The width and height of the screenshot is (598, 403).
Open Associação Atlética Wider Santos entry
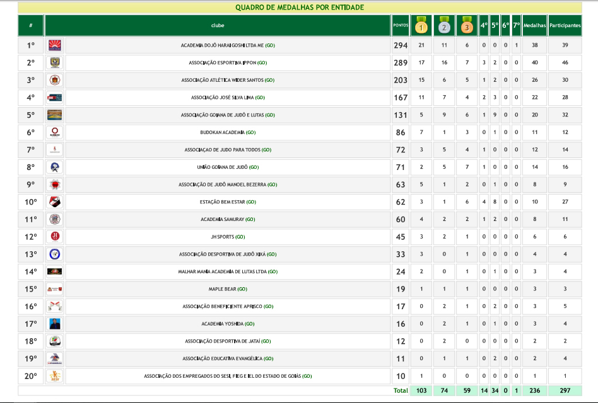(x=227, y=81)
